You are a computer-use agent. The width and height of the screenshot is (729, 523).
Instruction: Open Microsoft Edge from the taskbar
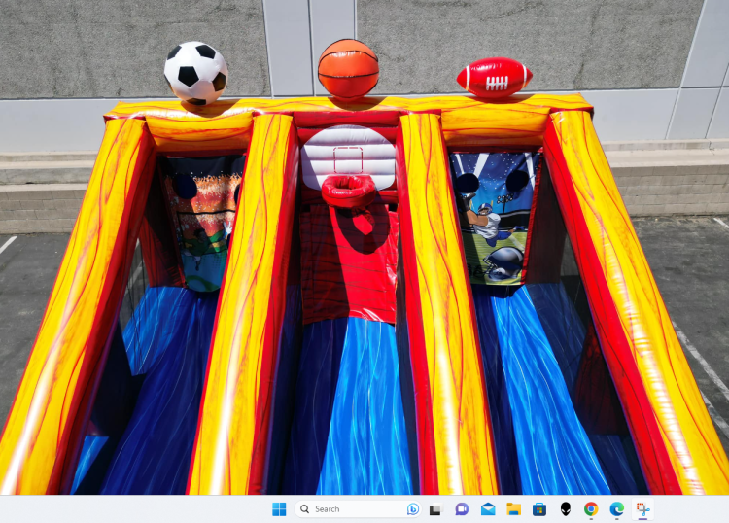(x=616, y=508)
